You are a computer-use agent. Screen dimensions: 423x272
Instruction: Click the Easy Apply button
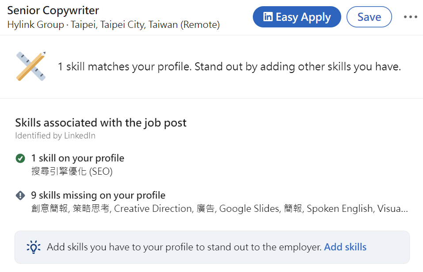[297, 17]
